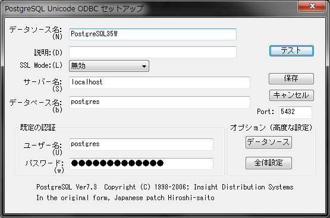Focus the データベース名 field containing postgres
Screen dimensions: 330x218
pyautogui.click(x=159, y=102)
